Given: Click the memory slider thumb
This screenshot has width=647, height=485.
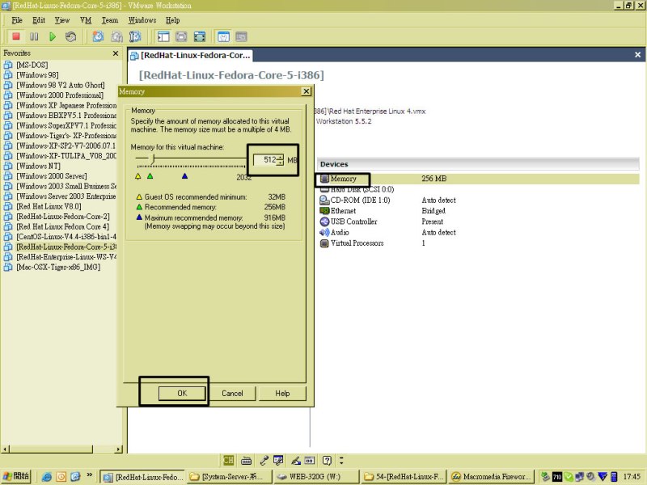Looking at the screenshot, I should pyautogui.click(x=153, y=158).
